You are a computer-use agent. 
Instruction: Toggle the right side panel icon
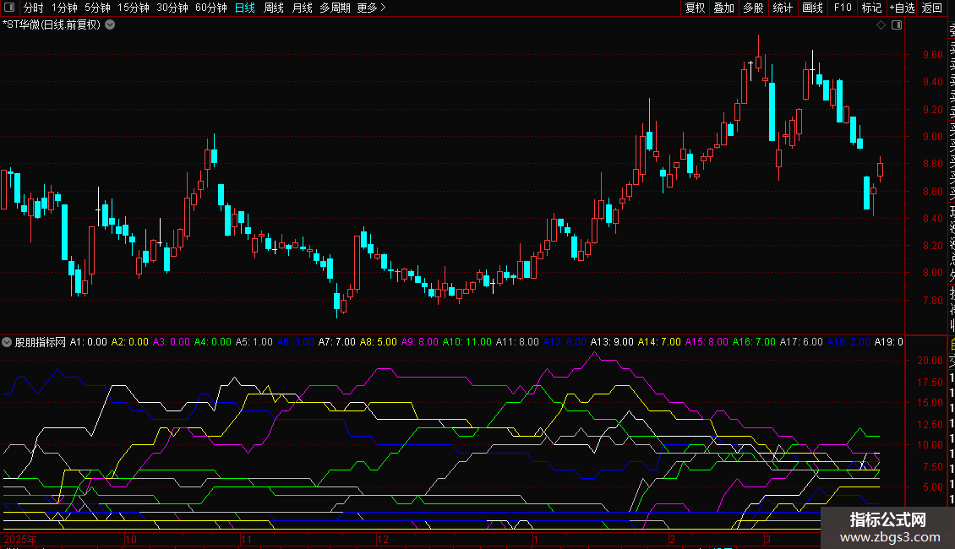[x=897, y=25]
